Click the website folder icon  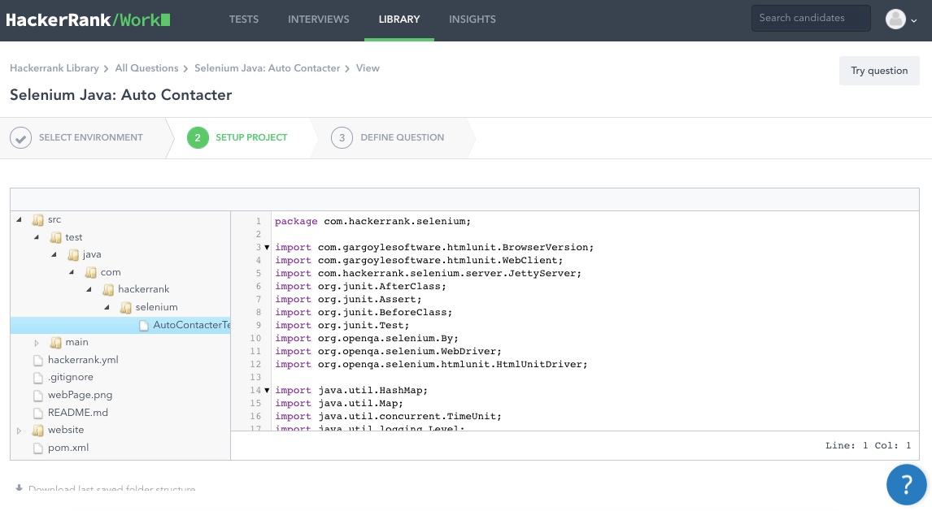[37, 431]
